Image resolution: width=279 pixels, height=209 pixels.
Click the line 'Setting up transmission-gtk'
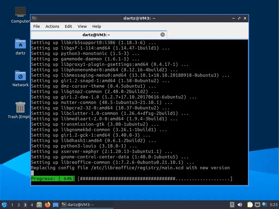click(x=95, y=124)
